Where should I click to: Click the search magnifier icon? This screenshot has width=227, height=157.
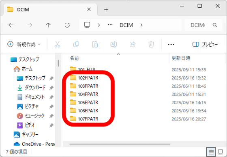point(215,25)
